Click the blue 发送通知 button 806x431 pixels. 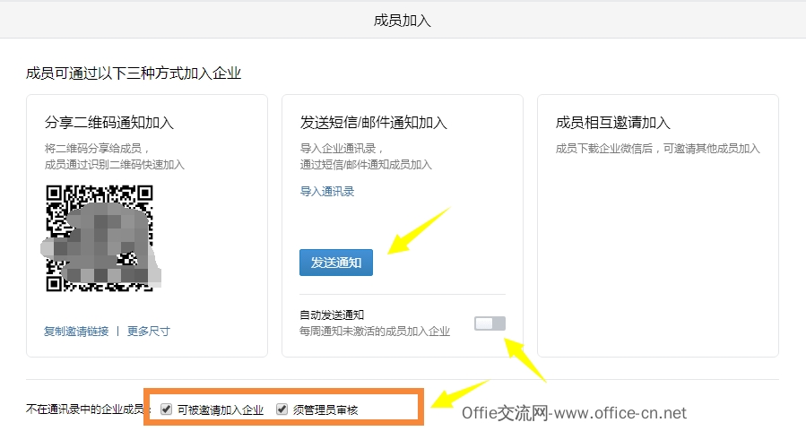coord(335,263)
